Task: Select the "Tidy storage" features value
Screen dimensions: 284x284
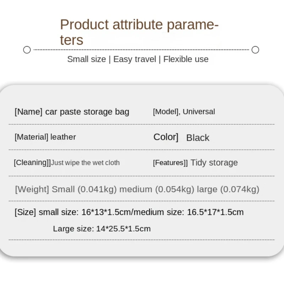Action: [214, 163]
